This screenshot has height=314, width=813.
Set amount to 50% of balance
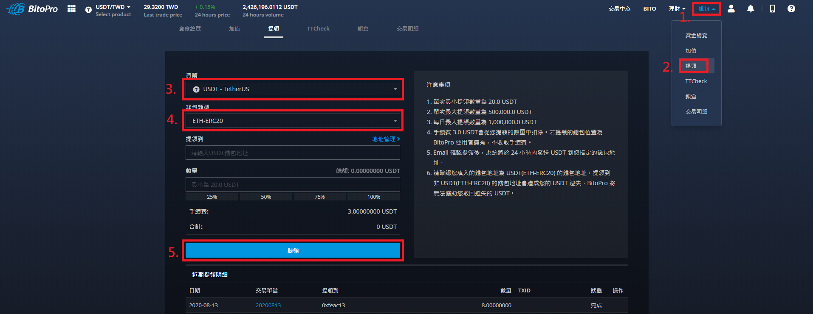266,197
